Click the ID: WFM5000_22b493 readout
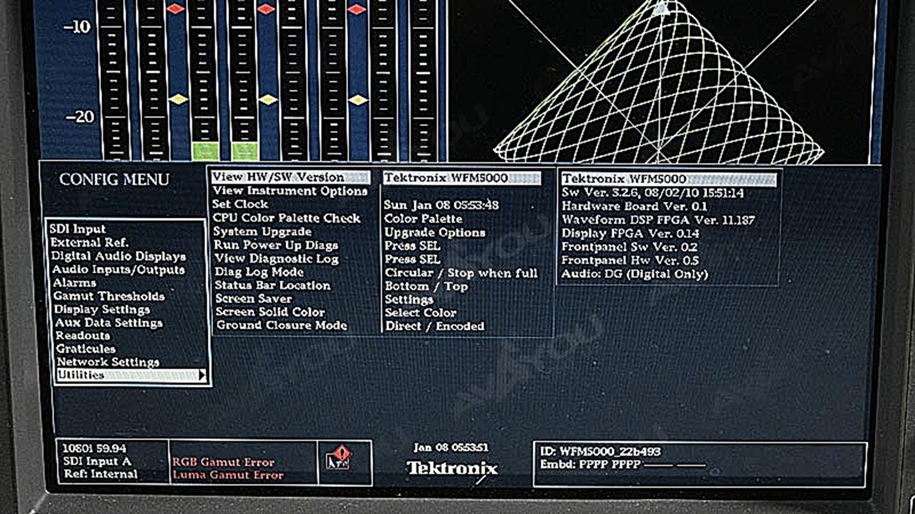Screen dimensions: 915x514 pos(600,452)
